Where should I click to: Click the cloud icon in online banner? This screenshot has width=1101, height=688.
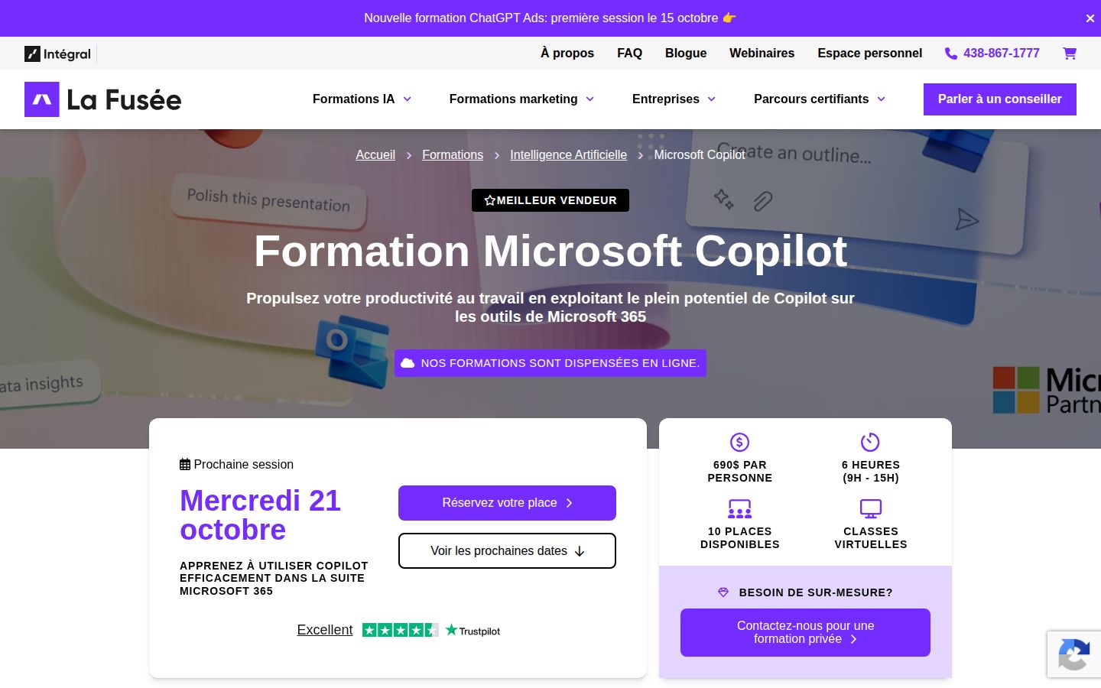coord(408,363)
